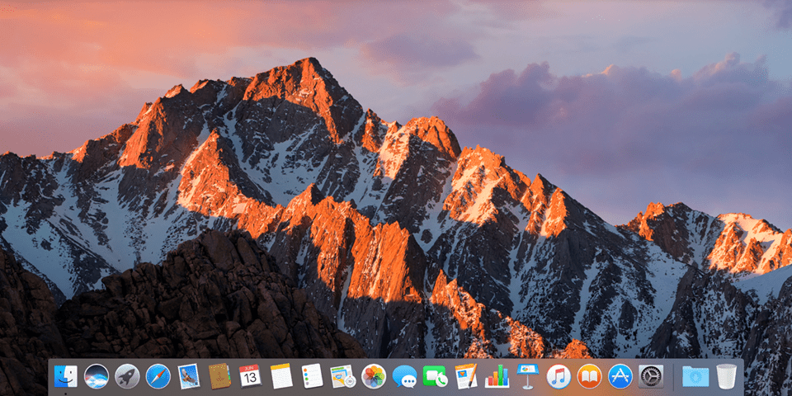Open FaceTime green camera icon
This screenshot has height=396, width=792.
[435, 376]
